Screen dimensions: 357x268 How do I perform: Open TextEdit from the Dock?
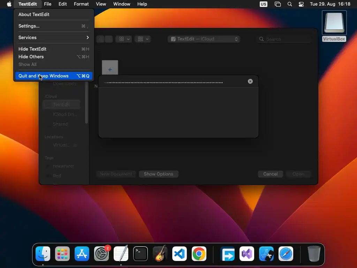pyautogui.click(x=121, y=254)
